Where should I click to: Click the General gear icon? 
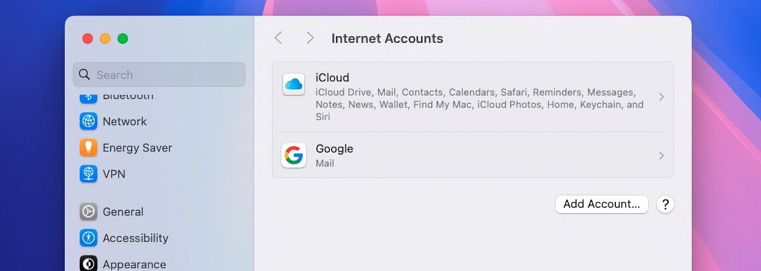[89, 212]
